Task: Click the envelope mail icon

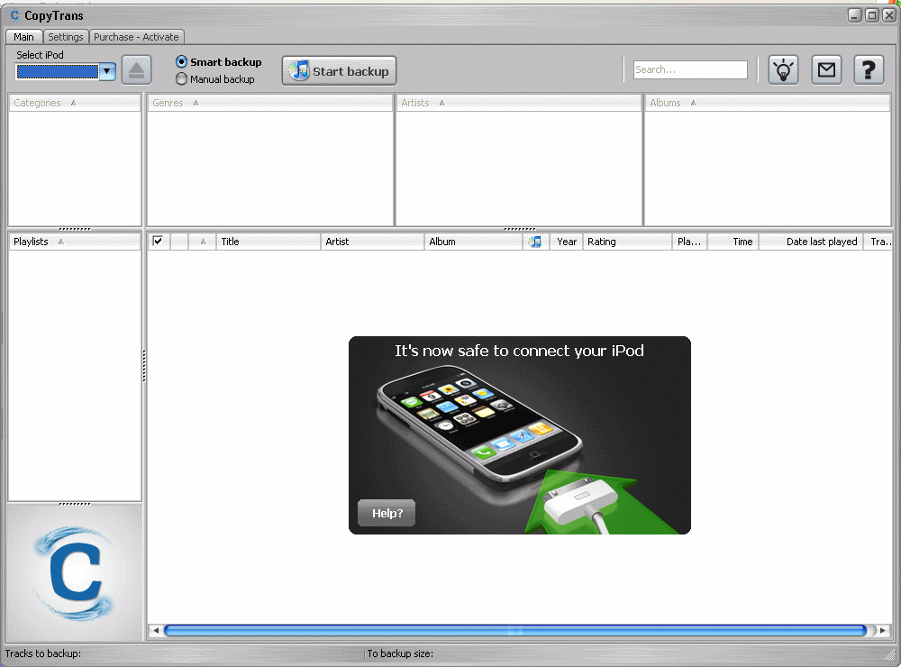Action: (826, 70)
